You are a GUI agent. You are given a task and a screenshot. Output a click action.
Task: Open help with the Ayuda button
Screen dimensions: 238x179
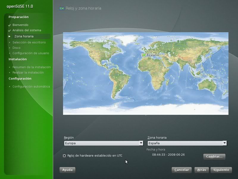68,170
